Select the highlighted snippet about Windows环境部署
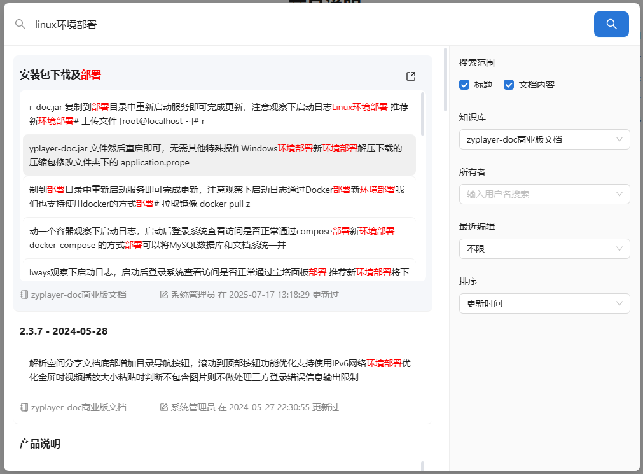This screenshot has height=474, width=643. 219,155
